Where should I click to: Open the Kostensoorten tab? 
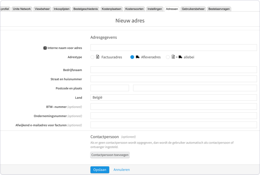(134, 9)
